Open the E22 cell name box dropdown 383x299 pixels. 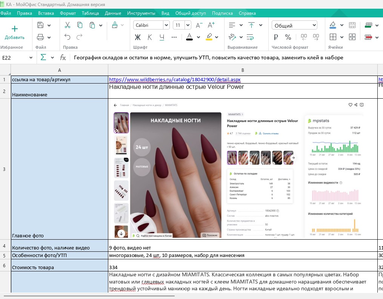point(31,58)
